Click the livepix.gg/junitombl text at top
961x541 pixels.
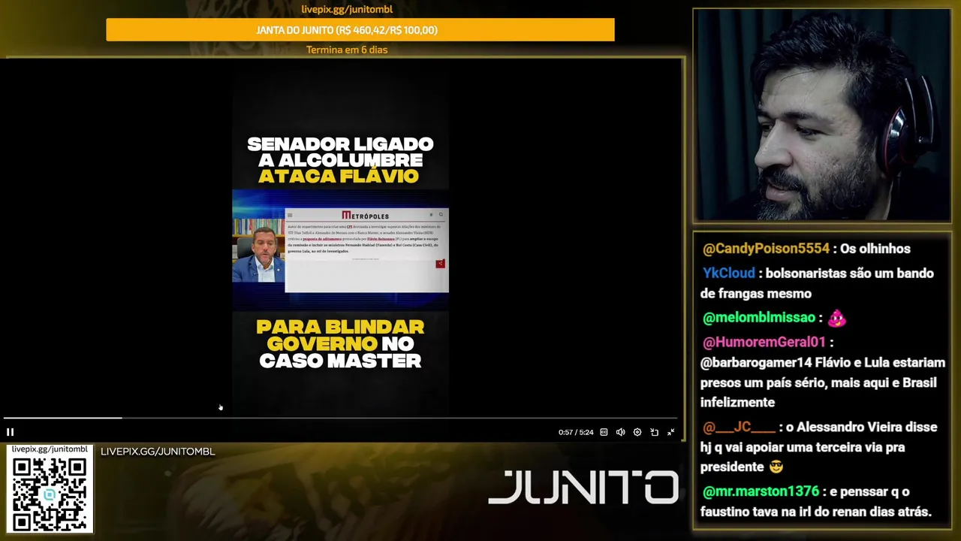(347, 9)
